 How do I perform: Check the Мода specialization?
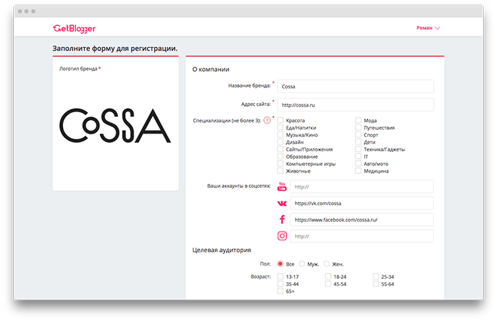pyautogui.click(x=358, y=120)
